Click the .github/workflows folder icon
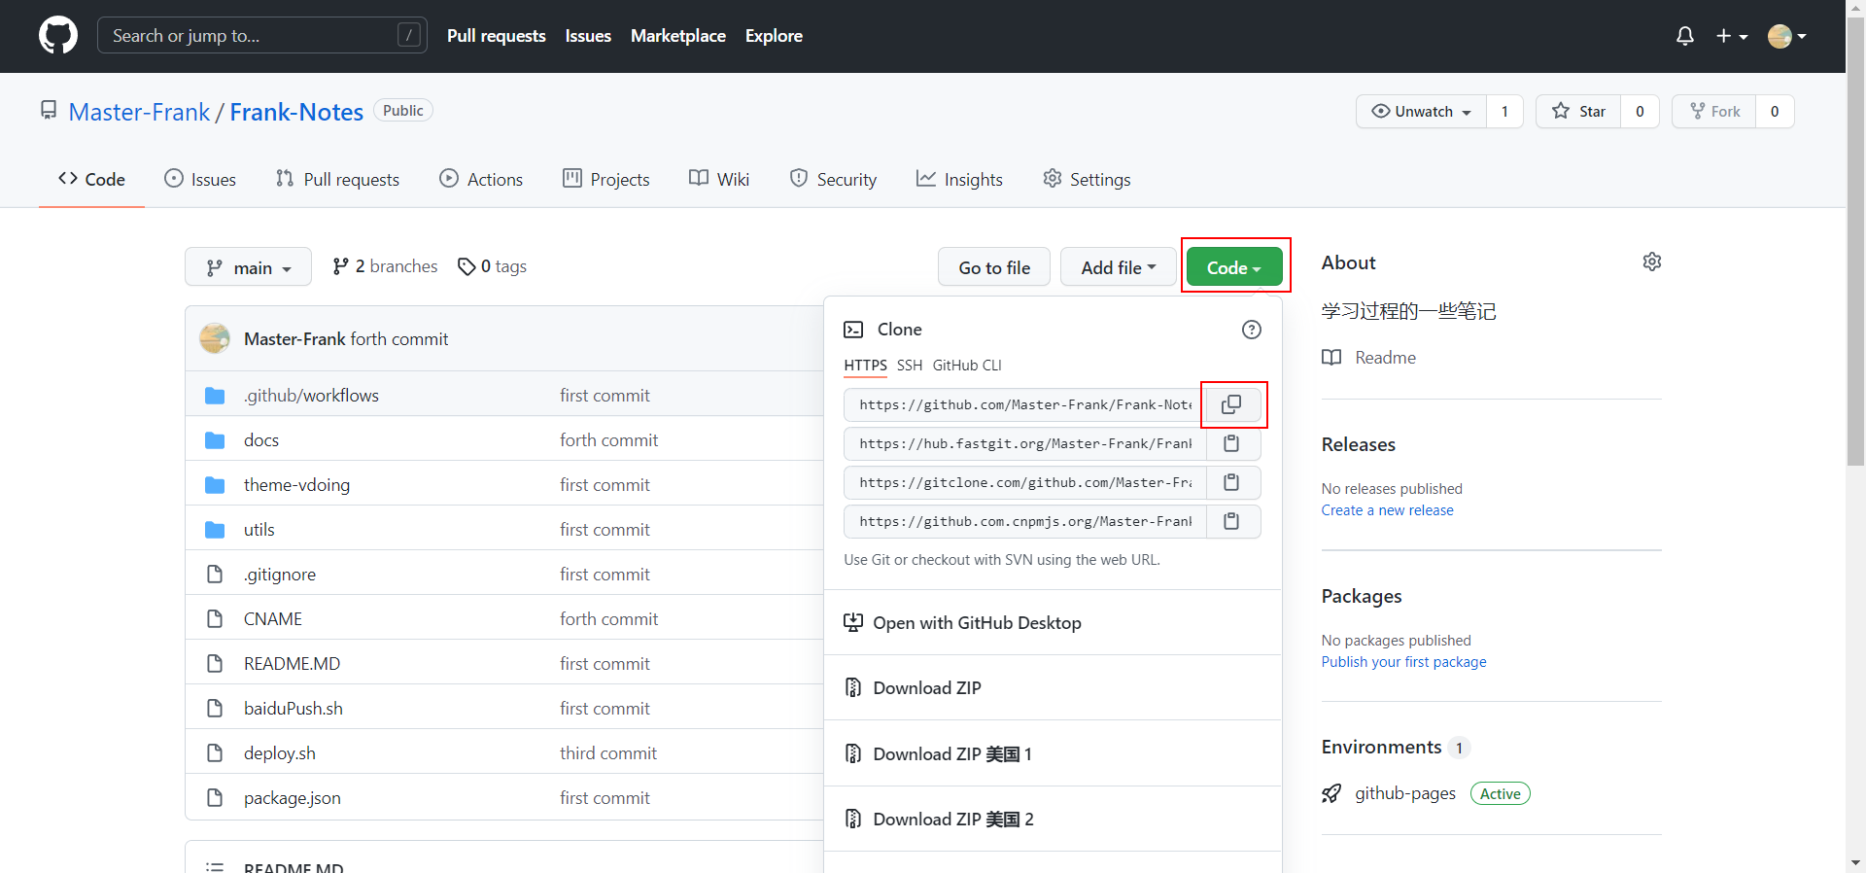1866x873 pixels. (215, 396)
